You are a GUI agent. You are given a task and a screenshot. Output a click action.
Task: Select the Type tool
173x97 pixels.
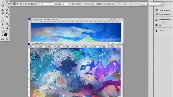tap(7, 21)
